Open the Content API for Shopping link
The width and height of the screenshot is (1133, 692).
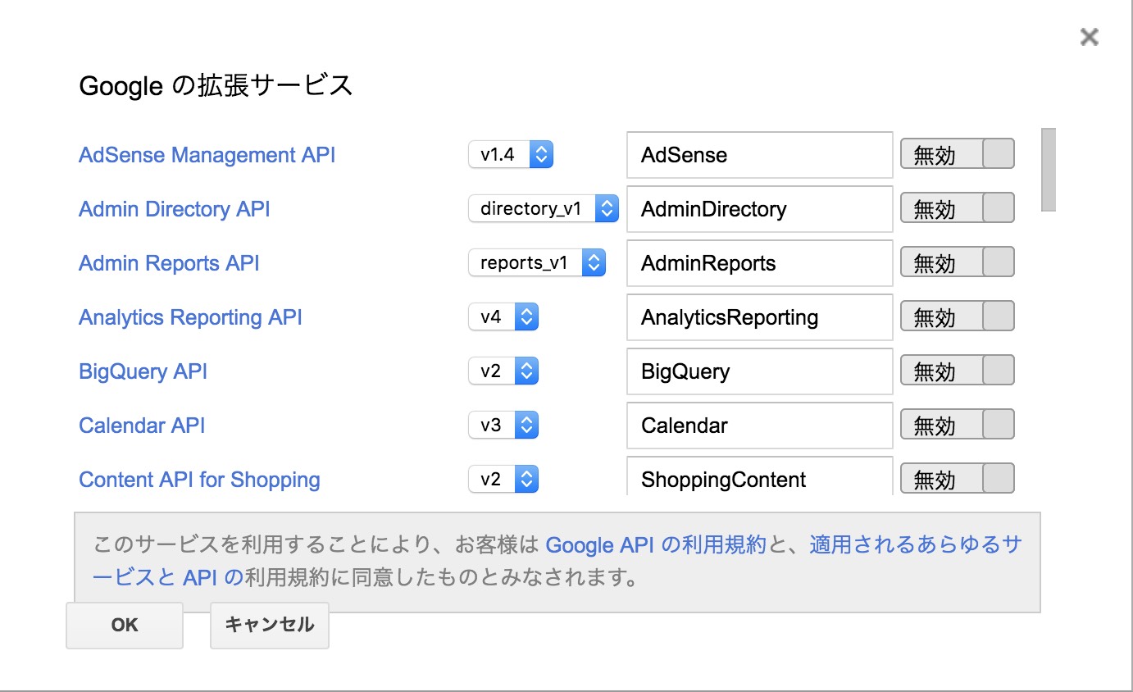click(x=199, y=480)
